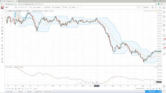This screenshot has height=93, width=166.
Task: Switch to the Strategy Tester tab
Action: point(38,92)
